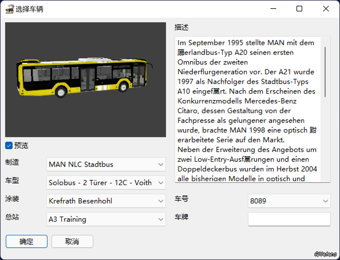The width and height of the screenshot is (340, 260).
Task: Expand the 总站 dropdown showing A3 Training
Action: coord(106,219)
